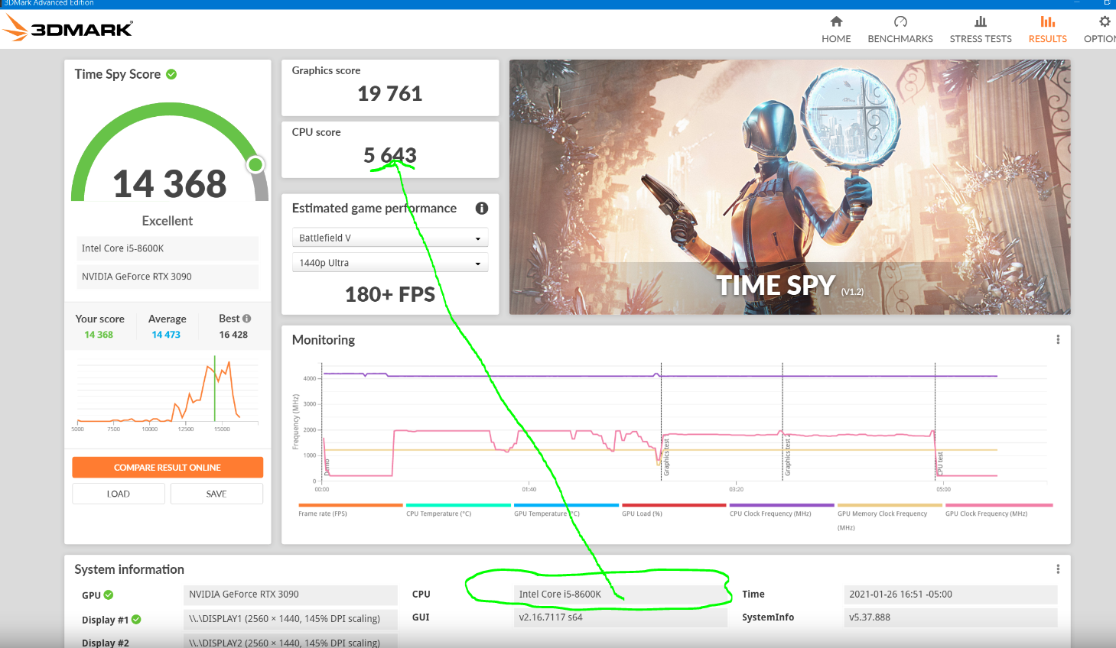Click the CPU score value 5 643
This screenshot has height=648, width=1116.
(x=390, y=155)
